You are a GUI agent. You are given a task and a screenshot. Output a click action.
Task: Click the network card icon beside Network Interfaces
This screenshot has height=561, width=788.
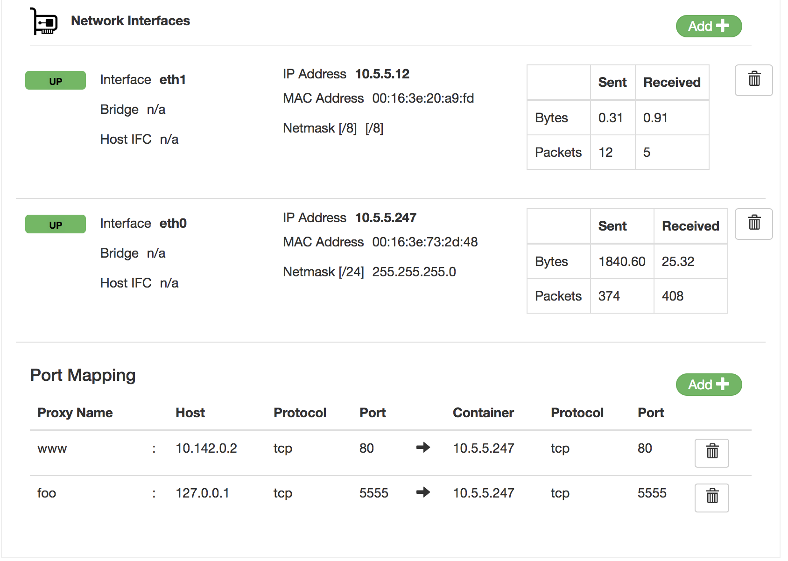pos(44,21)
